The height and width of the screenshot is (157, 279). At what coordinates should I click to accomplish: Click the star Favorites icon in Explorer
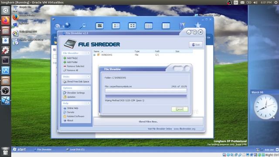197,25
